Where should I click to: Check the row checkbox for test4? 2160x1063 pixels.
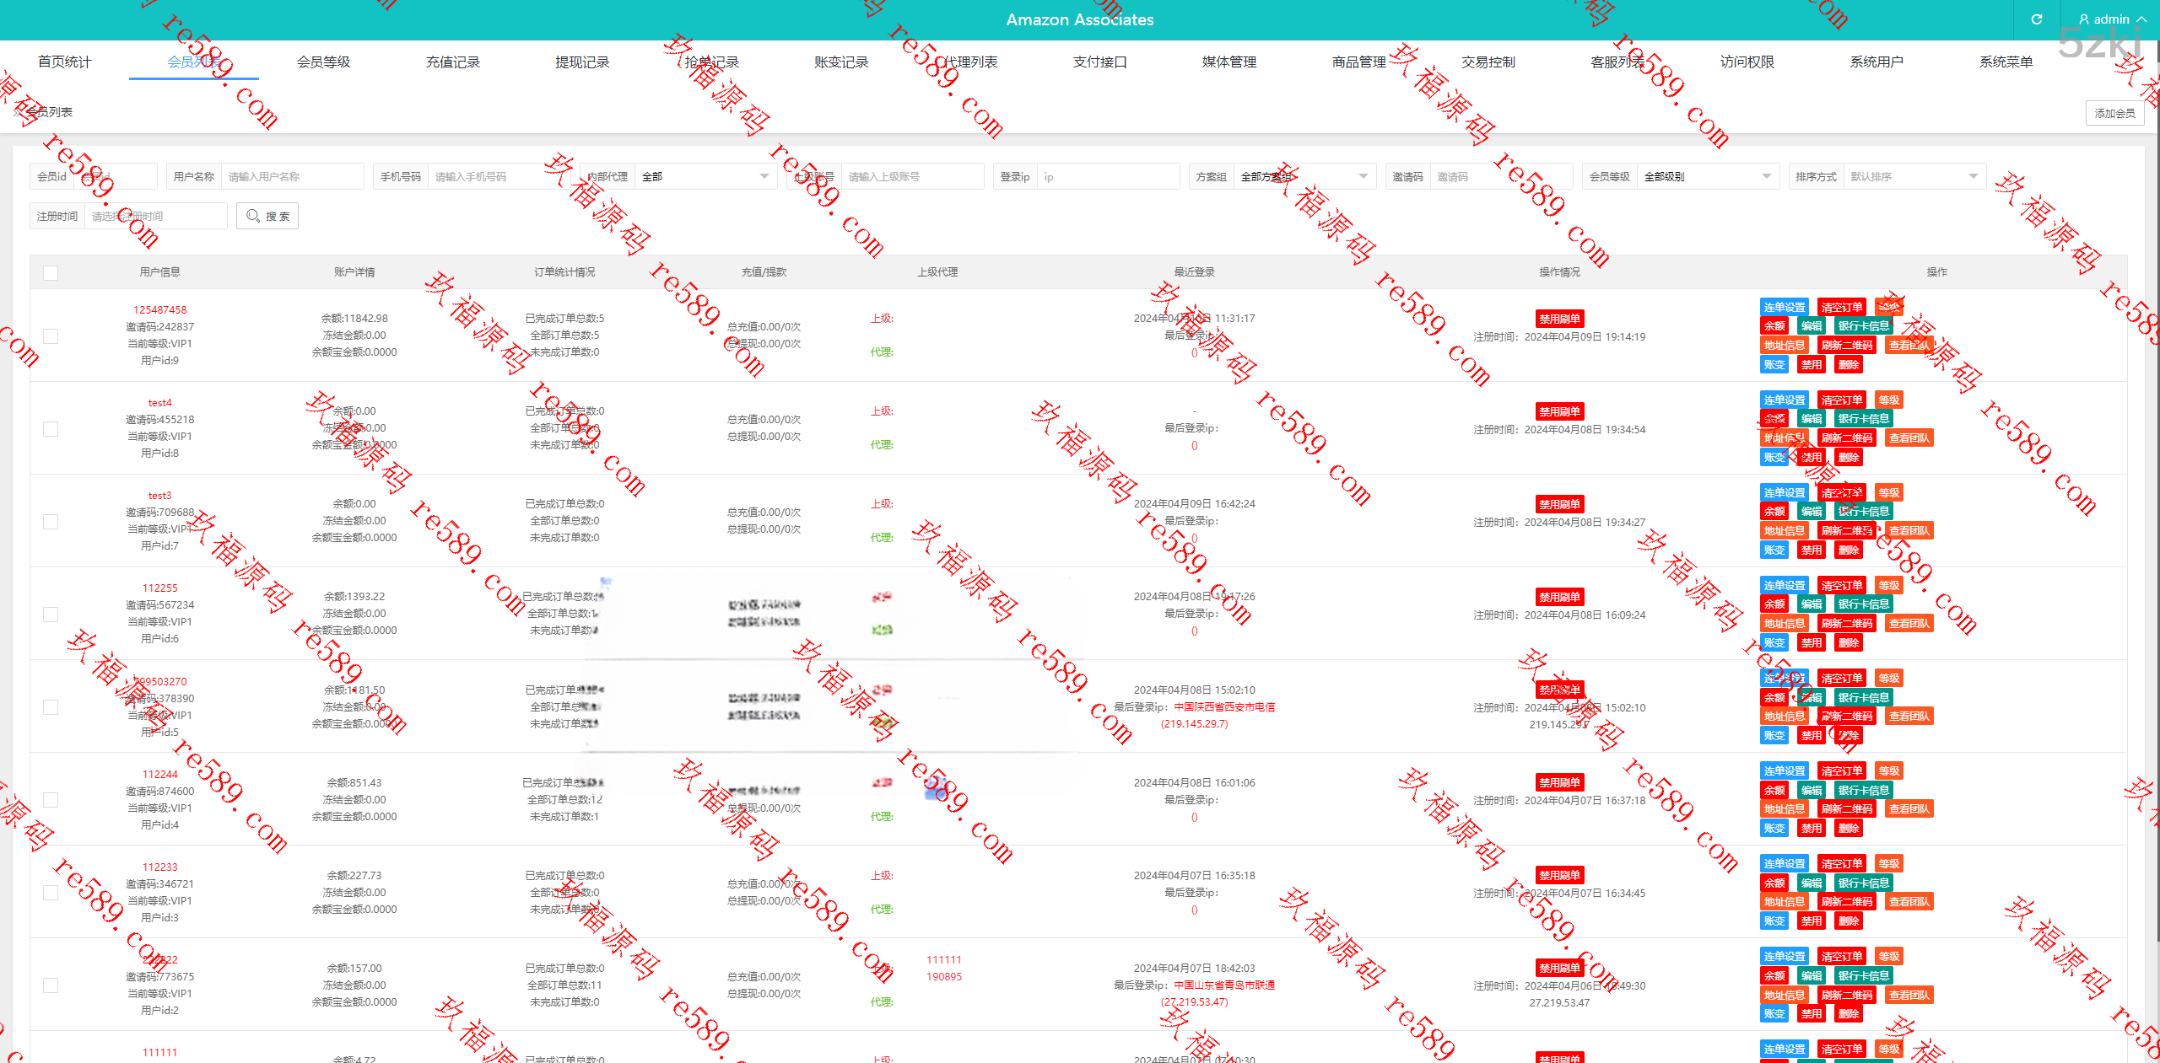click(x=51, y=429)
